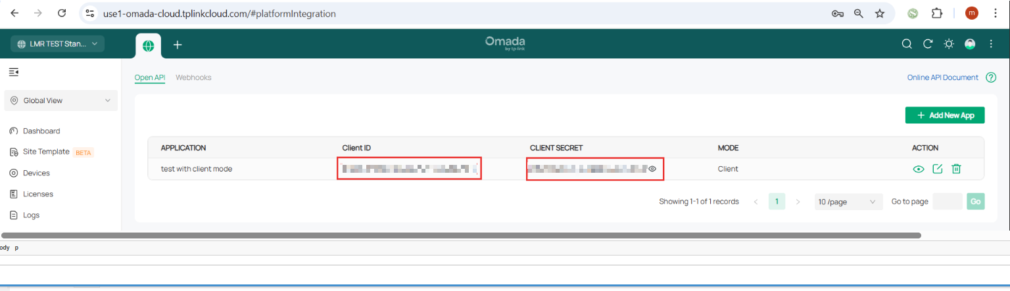Expand the Global View selector
This screenshot has width=1010, height=291.
pos(60,101)
